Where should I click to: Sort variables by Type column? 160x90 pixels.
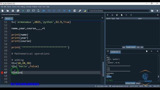[x=113, y=18]
